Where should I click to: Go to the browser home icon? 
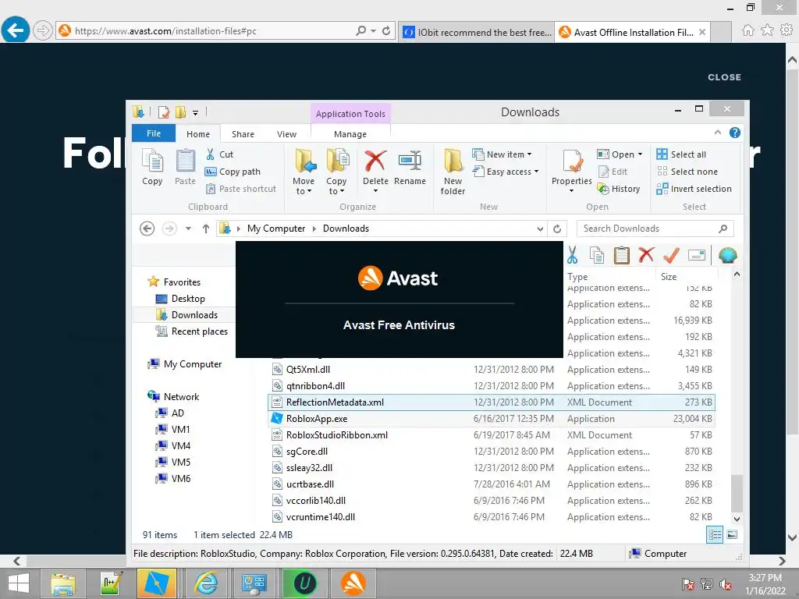(x=748, y=30)
